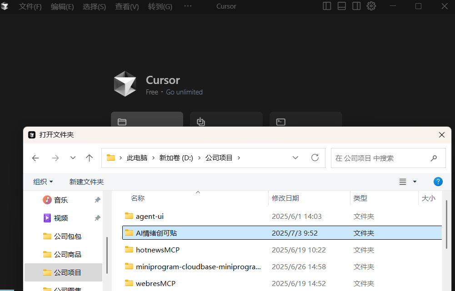
Task: Navigate to 此电脑 in the breadcrumb
Action: [137, 158]
